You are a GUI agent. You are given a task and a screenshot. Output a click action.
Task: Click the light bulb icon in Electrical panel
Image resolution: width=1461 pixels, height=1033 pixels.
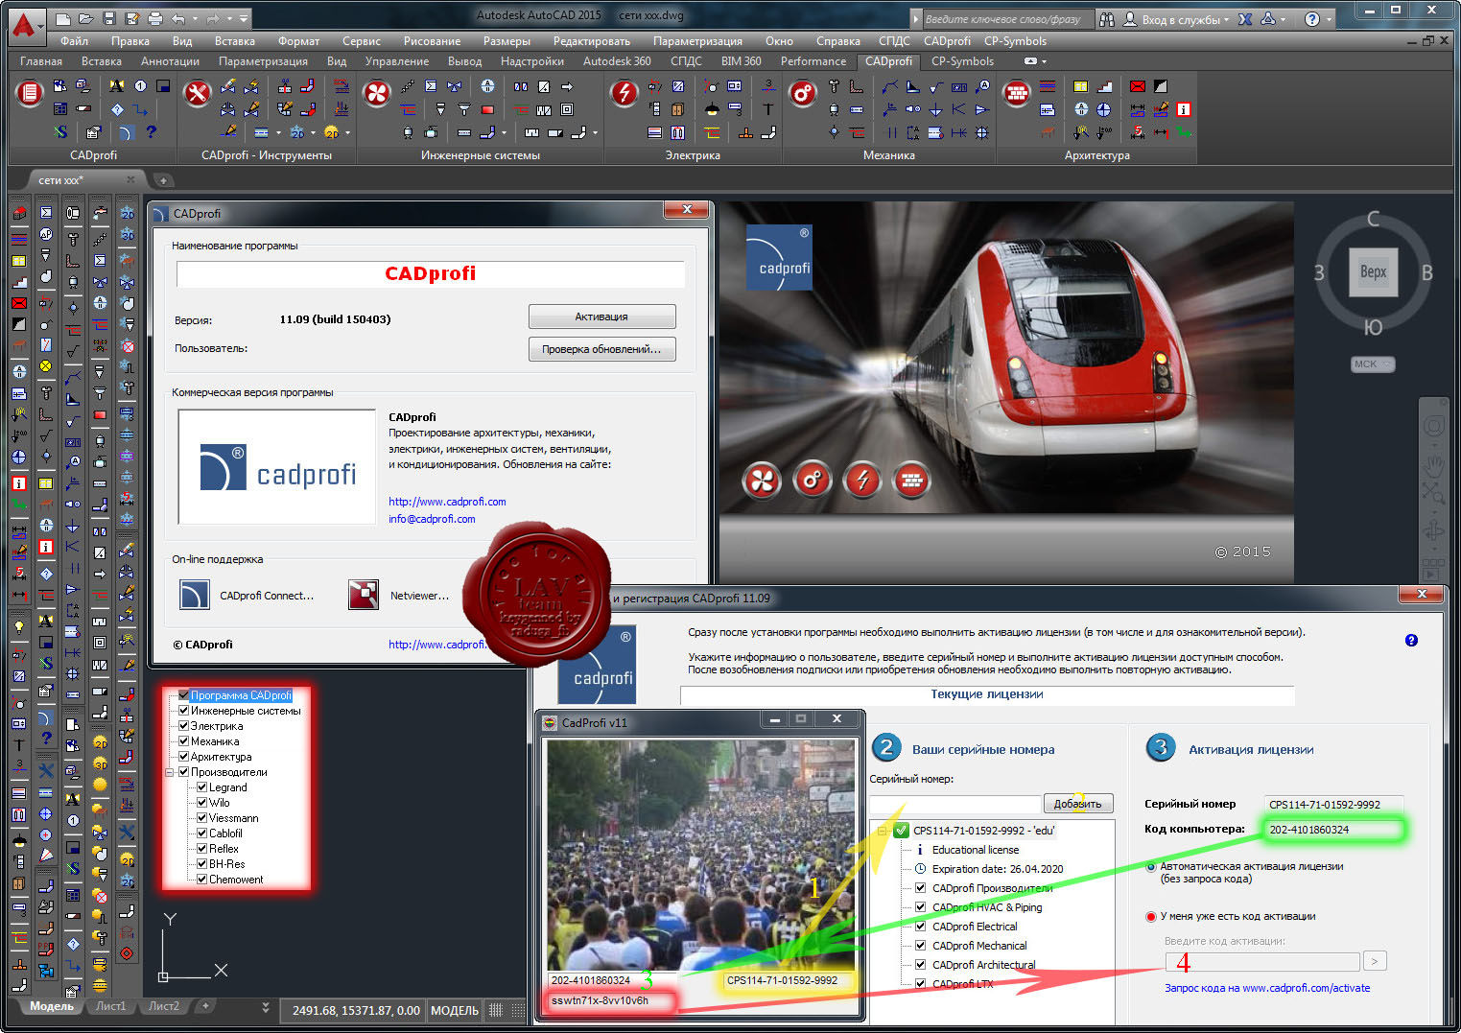[x=712, y=109]
